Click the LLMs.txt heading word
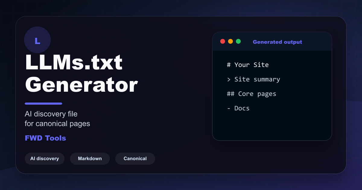Image resolution: width=362 pixels, height=190 pixels. click(74, 62)
